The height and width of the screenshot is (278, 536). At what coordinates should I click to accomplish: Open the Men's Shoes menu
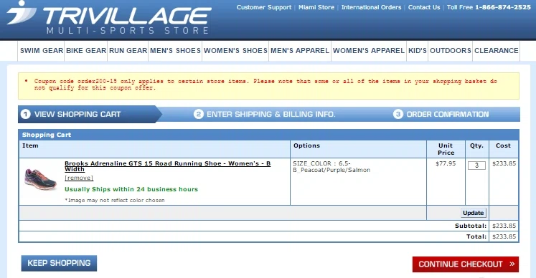pos(175,51)
